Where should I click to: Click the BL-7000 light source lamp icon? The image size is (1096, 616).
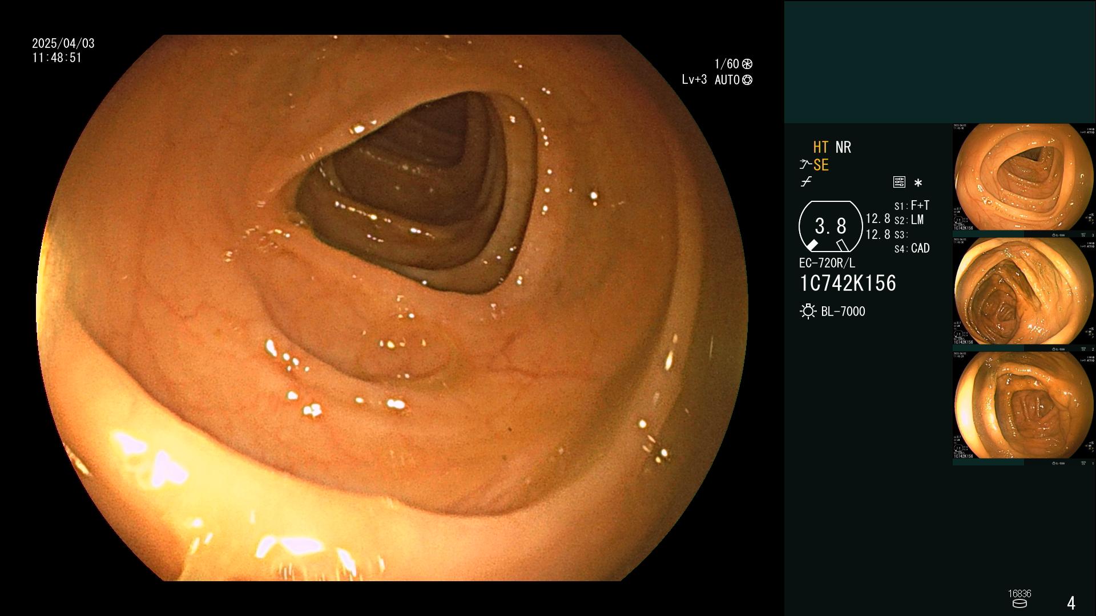[x=808, y=311]
